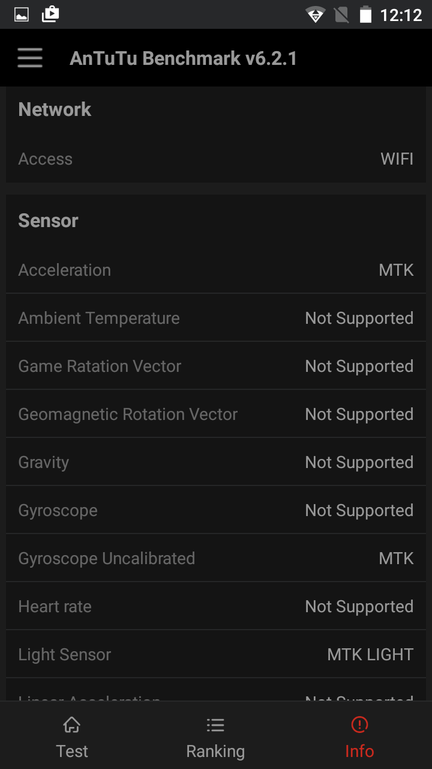Tap the no-SIM signal icon
This screenshot has height=769, width=432.
click(x=341, y=14)
